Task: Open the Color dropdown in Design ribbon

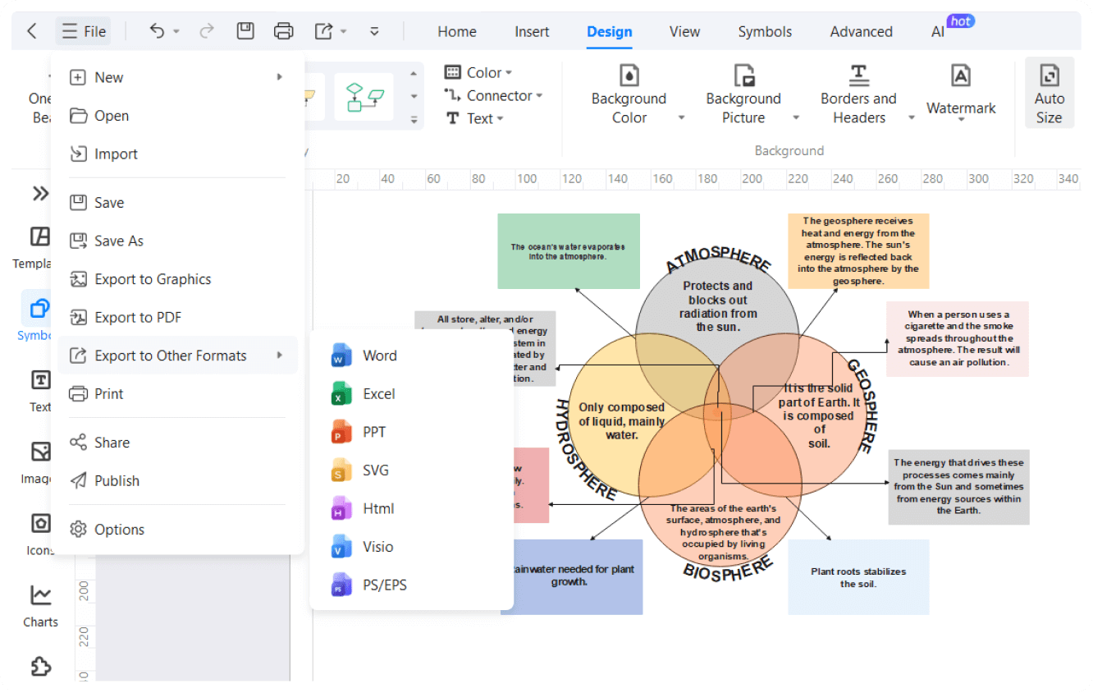Action: click(478, 72)
